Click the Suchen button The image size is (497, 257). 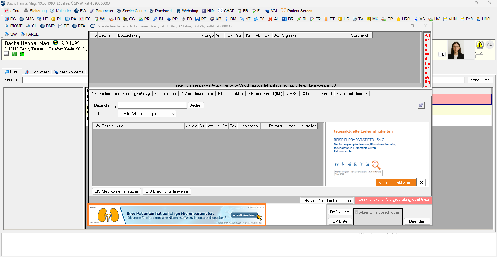(x=196, y=105)
